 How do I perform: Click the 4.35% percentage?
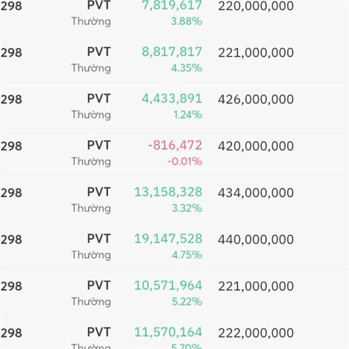point(186,68)
